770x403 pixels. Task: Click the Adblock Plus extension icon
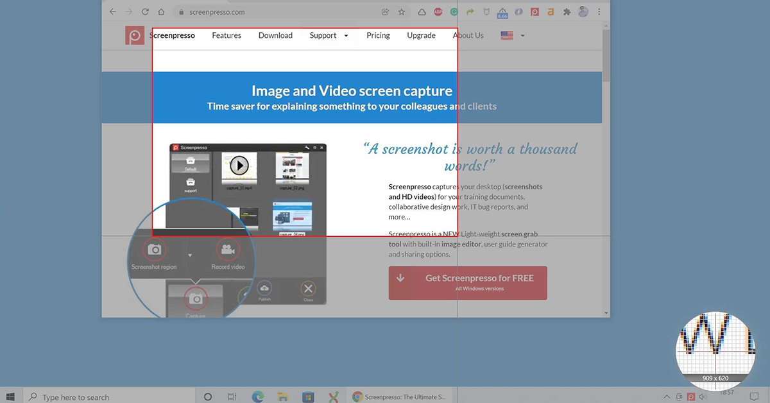pos(438,12)
